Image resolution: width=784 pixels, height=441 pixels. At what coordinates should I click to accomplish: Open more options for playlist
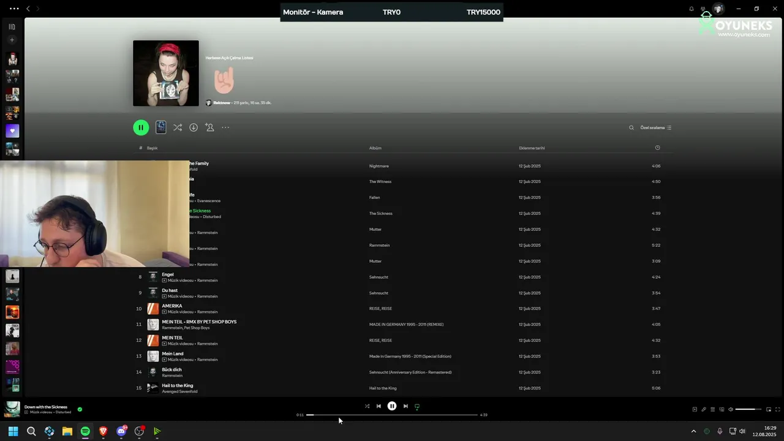(x=225, y=127)
